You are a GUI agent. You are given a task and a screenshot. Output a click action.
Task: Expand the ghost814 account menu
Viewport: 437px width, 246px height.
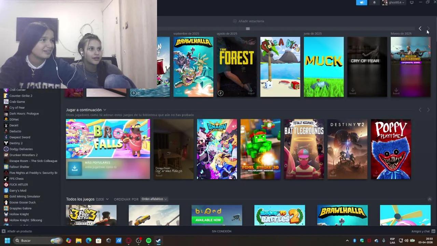tap(394, 2)
